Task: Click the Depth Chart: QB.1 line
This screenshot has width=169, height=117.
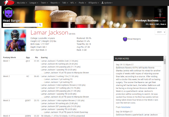Action: point(39,47)
